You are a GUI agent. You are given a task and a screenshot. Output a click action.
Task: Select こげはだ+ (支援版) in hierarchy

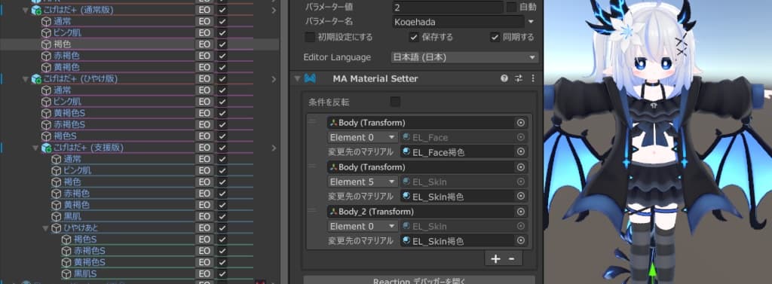tap(88, 148)
